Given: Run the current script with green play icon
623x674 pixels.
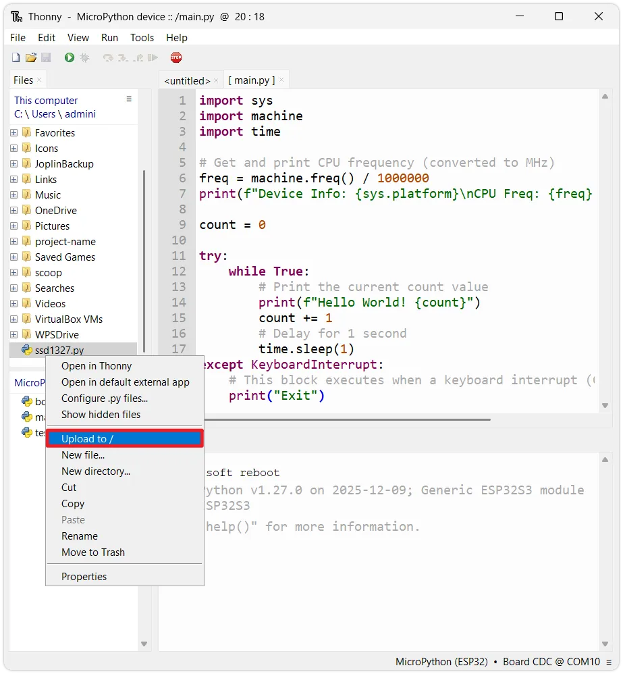Looking at the screenshot, I should 70,58.
